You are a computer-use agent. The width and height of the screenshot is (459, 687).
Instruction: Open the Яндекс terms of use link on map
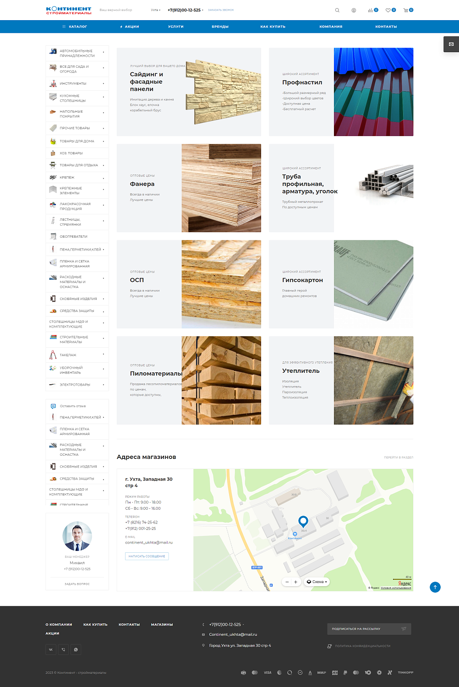[x=396, y=588]
